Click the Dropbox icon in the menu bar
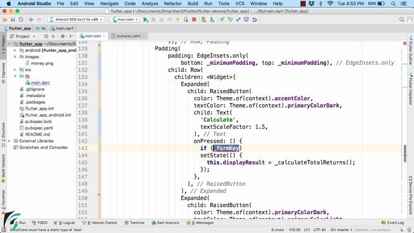The width and height of the screenshot is (414, 233). tap(312, 4)
